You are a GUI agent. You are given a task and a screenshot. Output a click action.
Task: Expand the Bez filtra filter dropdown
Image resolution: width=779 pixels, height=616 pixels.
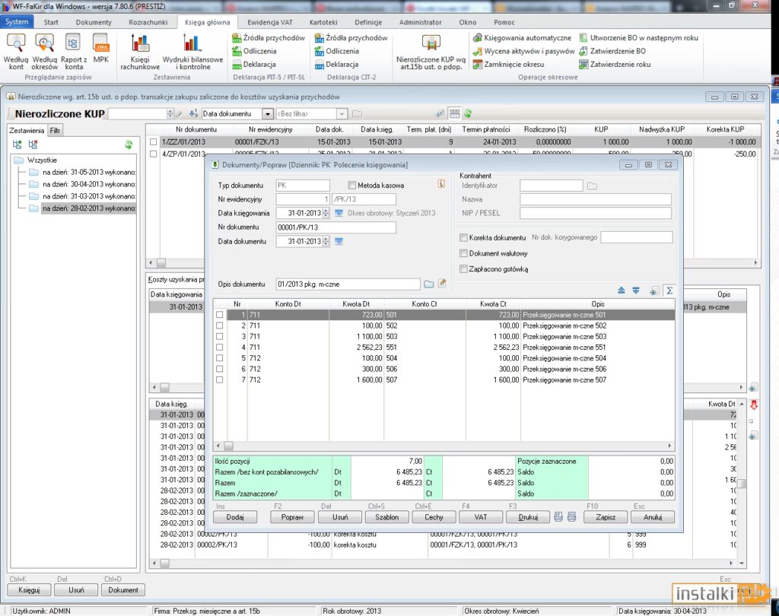[342, 114]
